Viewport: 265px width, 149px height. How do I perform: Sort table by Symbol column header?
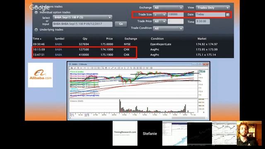point(60,38)
